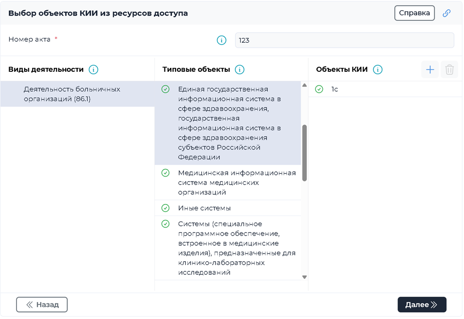Click the Номер акта input field
This screenshot has width=464, height=319.
[x=344, y=40]
